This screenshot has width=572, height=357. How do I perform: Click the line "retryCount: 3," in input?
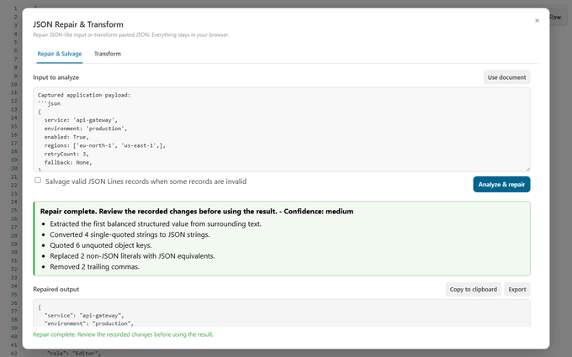point(66,154)
